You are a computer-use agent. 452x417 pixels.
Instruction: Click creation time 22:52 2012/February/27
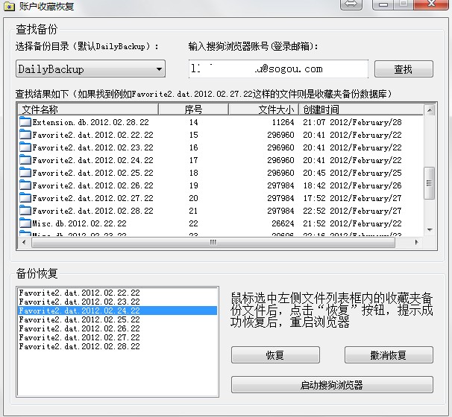click(352, 211)
